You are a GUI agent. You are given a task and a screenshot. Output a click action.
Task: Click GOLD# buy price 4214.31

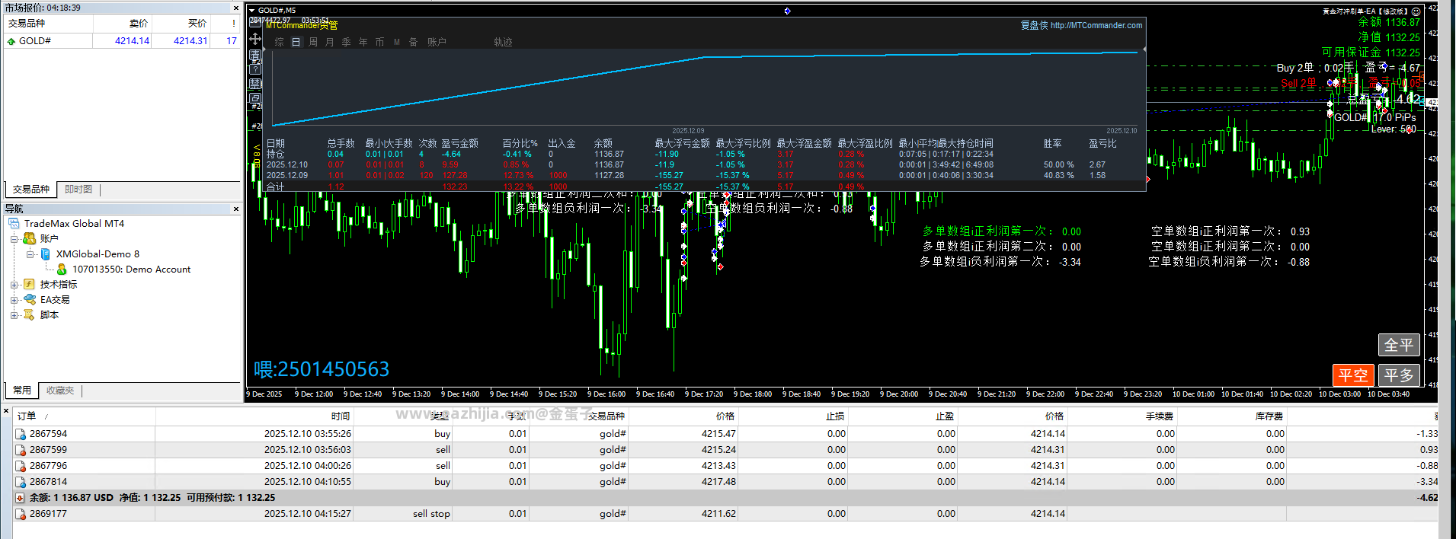pos(190,41)
